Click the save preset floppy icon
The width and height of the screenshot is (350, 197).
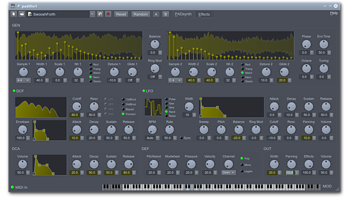100,14
